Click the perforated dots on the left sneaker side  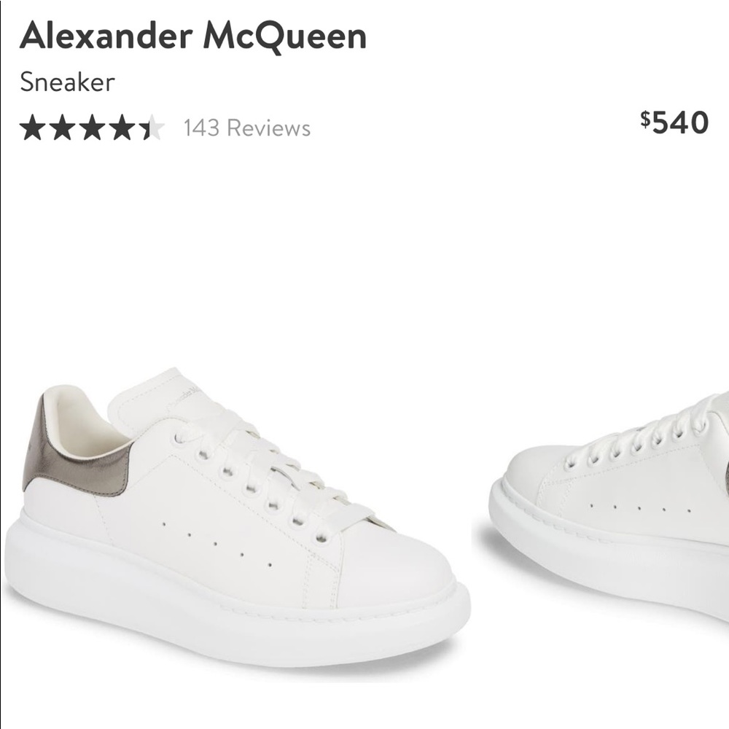coord(217,544)
